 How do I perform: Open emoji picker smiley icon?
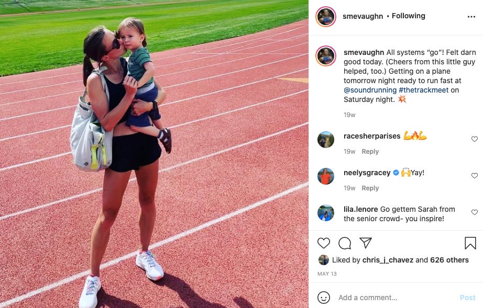click(x=323, y=298)
